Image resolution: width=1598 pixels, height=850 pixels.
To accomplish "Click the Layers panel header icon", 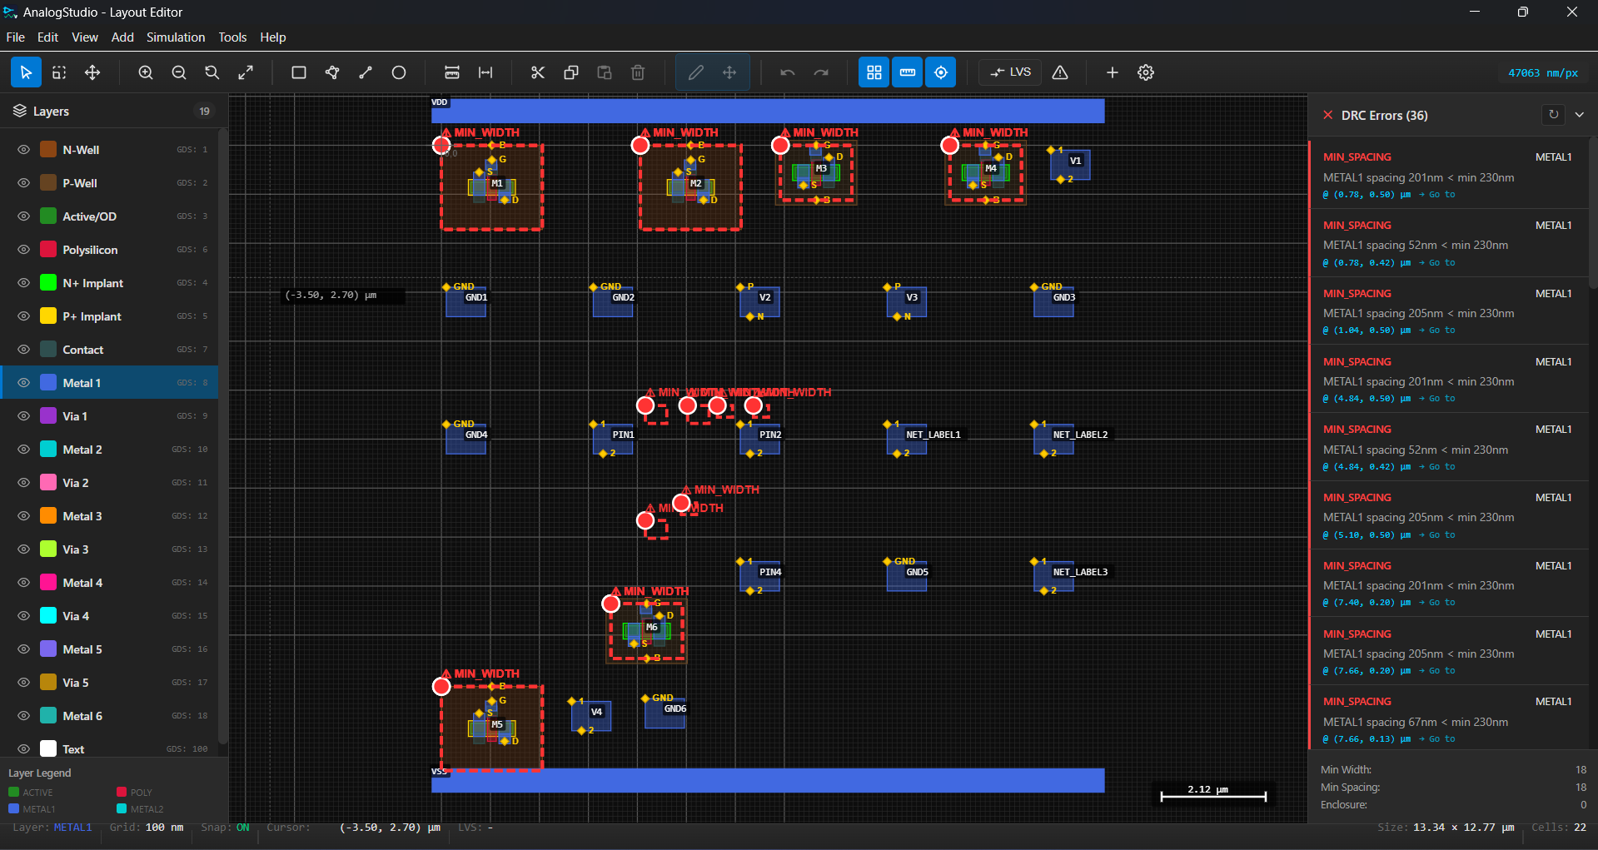I will click(20, 111).
